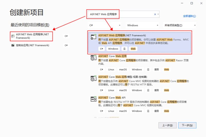Click the 全部清除 clear all link
The width and height of the screenshot is (206, 137).
point(189,16)
